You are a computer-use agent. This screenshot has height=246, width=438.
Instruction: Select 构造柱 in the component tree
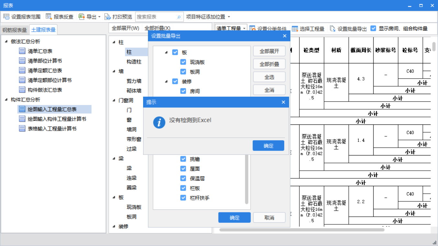[x=134, y=62]
